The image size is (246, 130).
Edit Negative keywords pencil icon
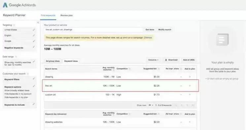[34, 47]
